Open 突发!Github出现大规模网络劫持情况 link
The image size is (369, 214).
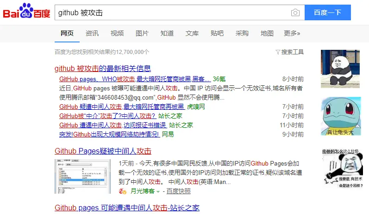[109, 134]
